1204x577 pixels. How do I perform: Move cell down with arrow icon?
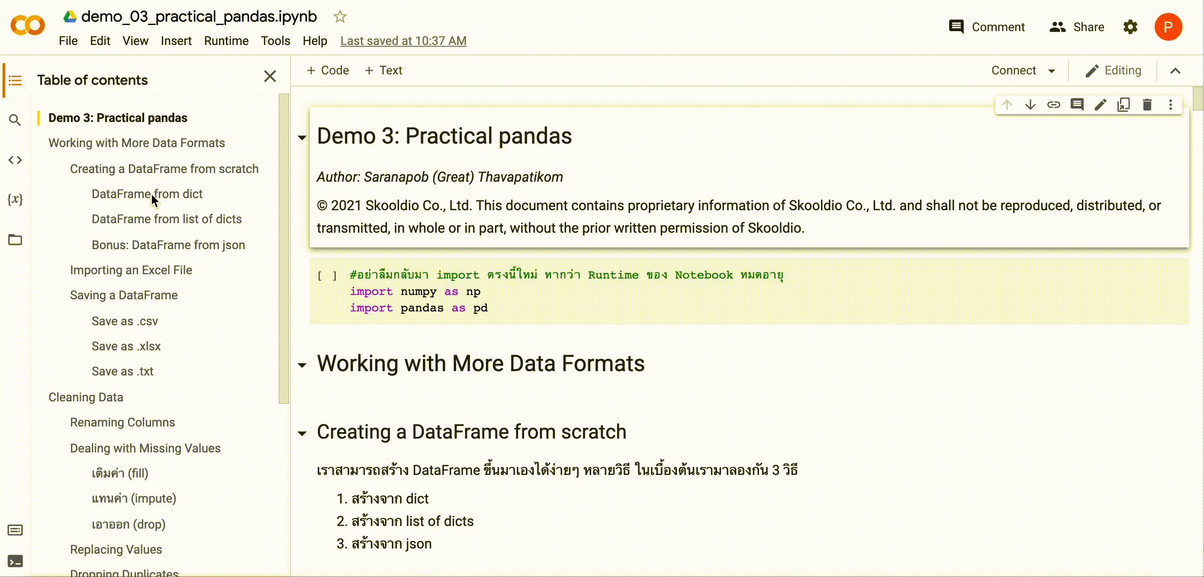(x=1030, y=105)
